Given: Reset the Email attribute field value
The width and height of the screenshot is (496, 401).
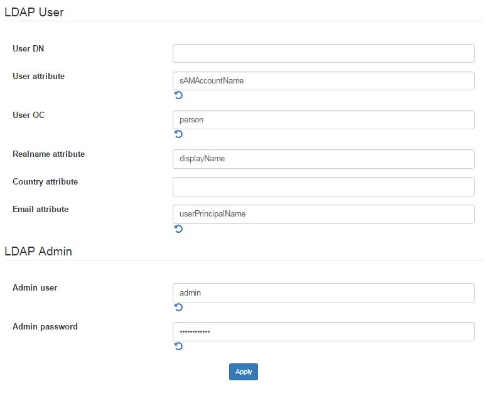Looking at the screenshot, I should 178,228.
